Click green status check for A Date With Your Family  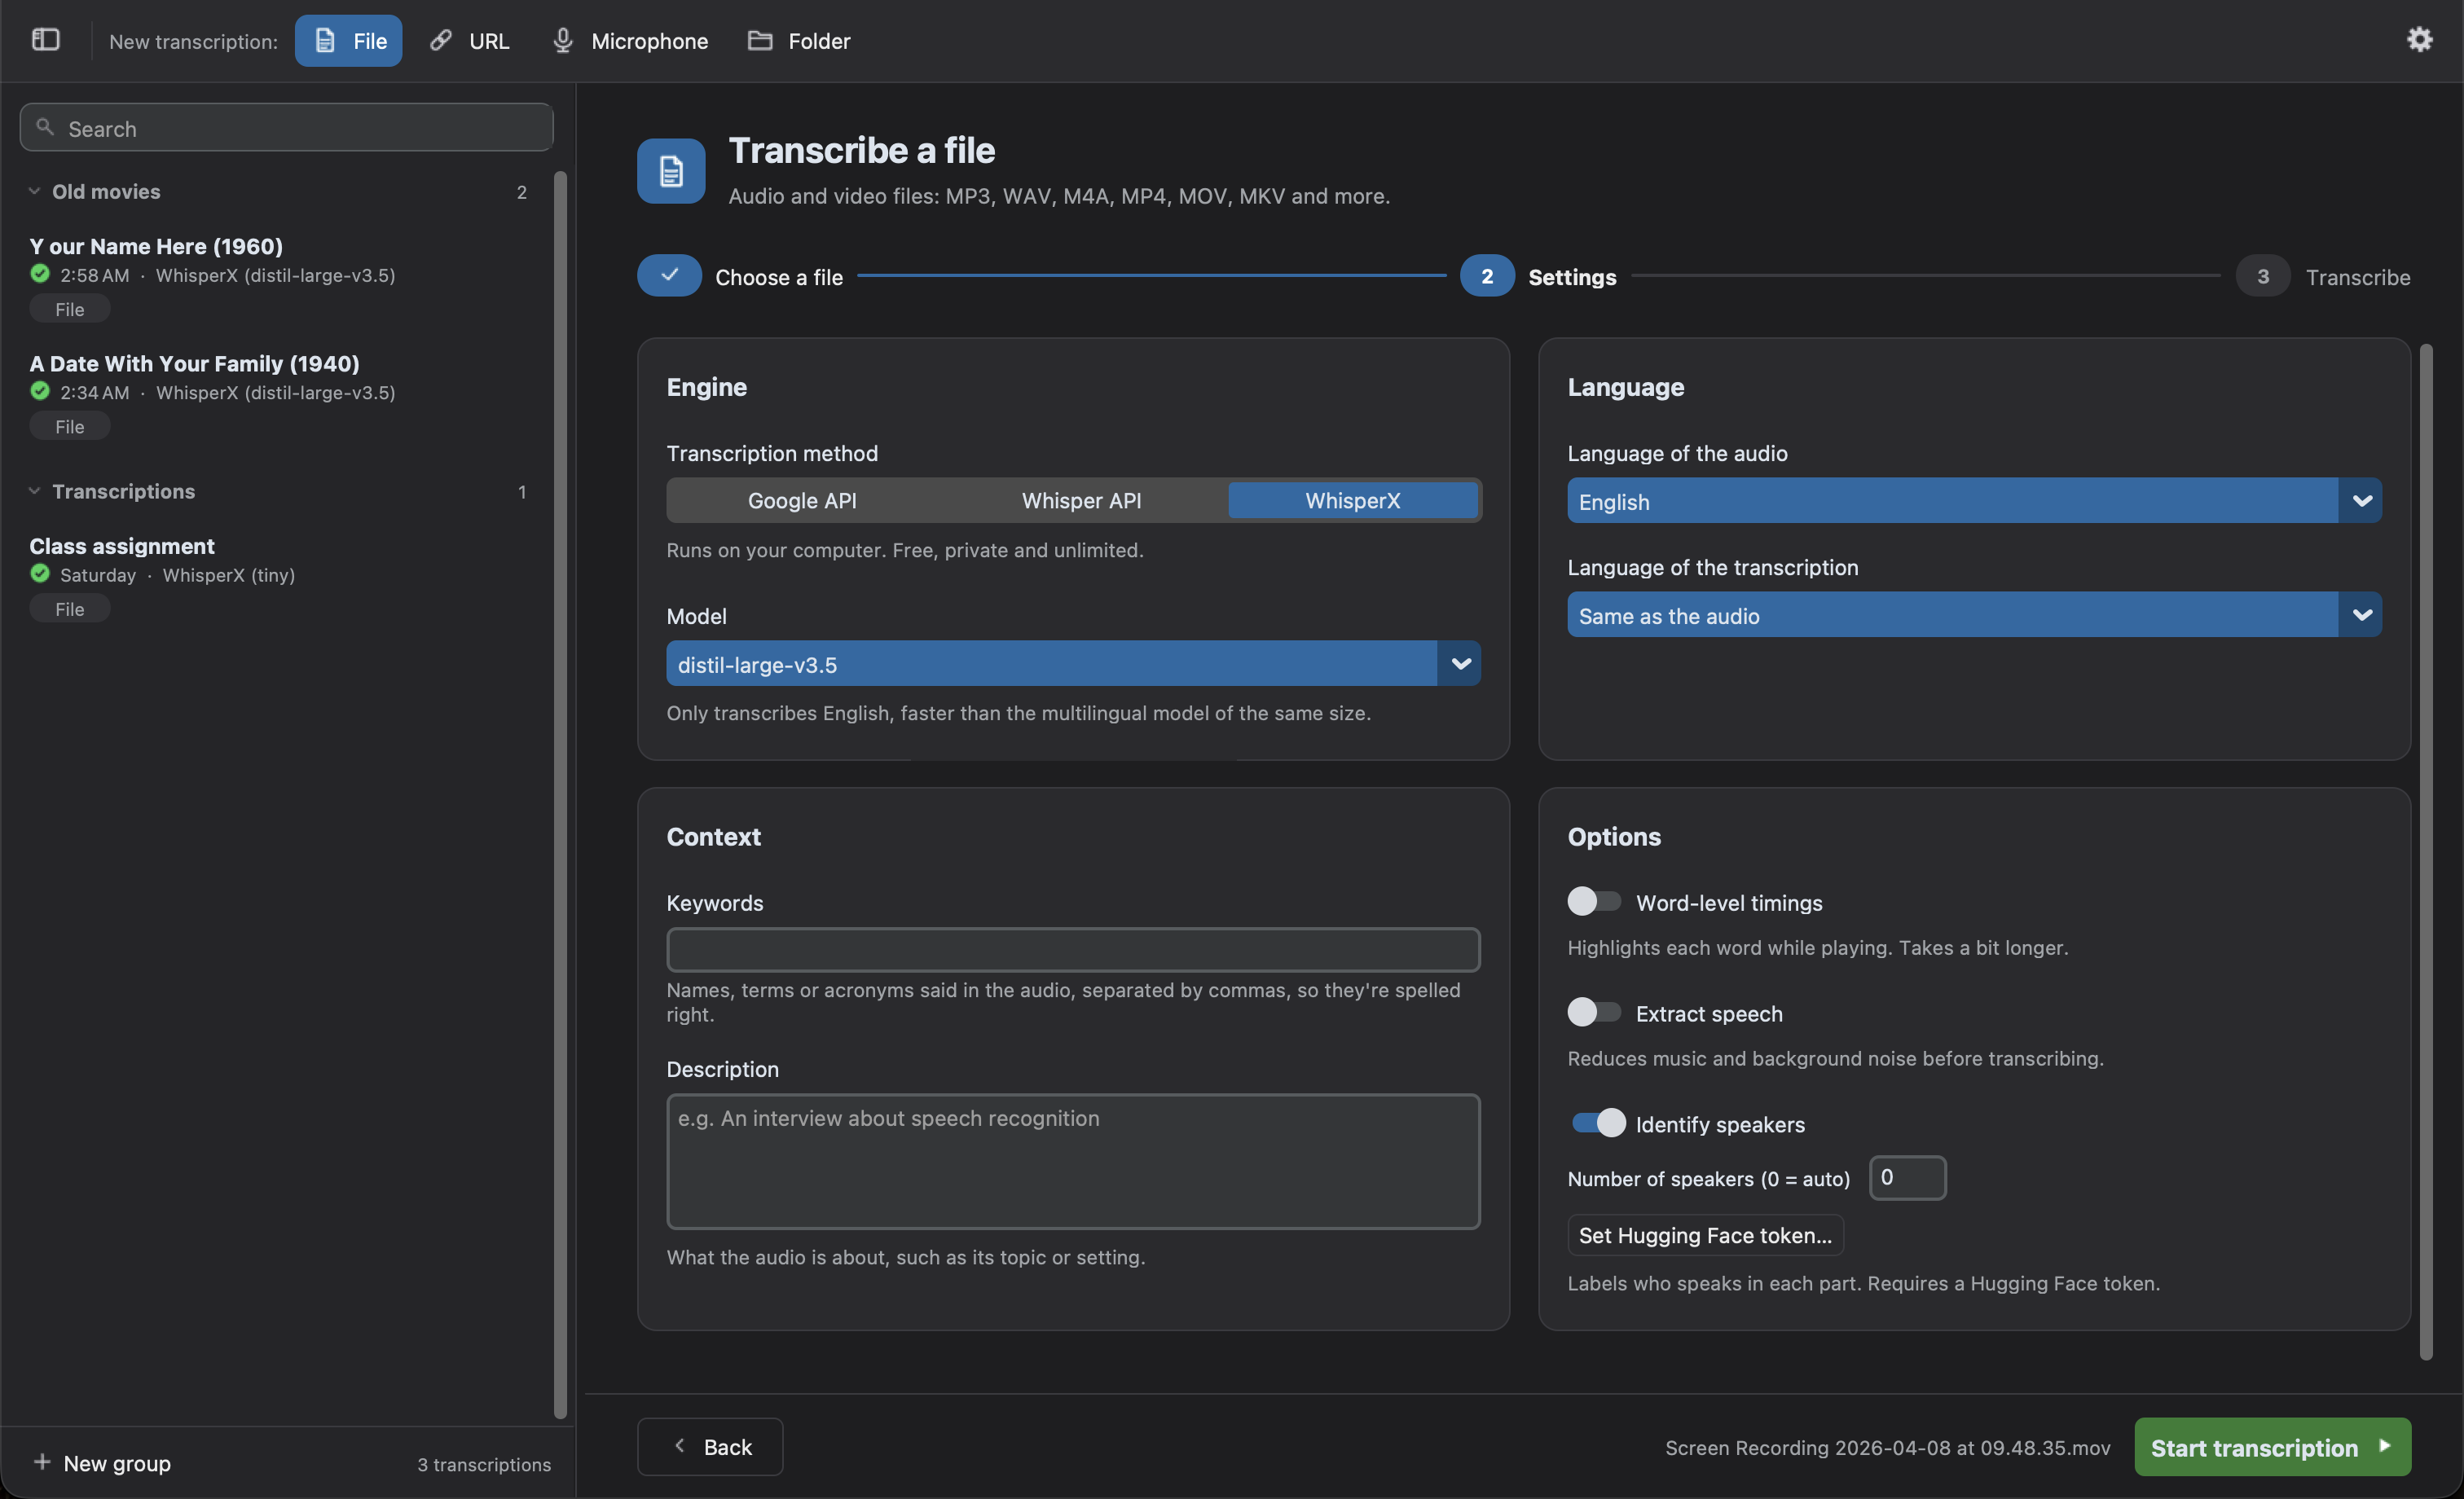tap(40, 391)
